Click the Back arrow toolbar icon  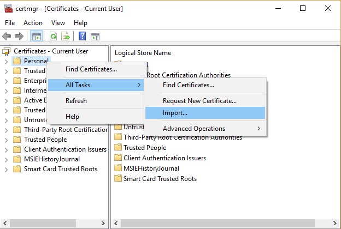click(x=7, y=37)
